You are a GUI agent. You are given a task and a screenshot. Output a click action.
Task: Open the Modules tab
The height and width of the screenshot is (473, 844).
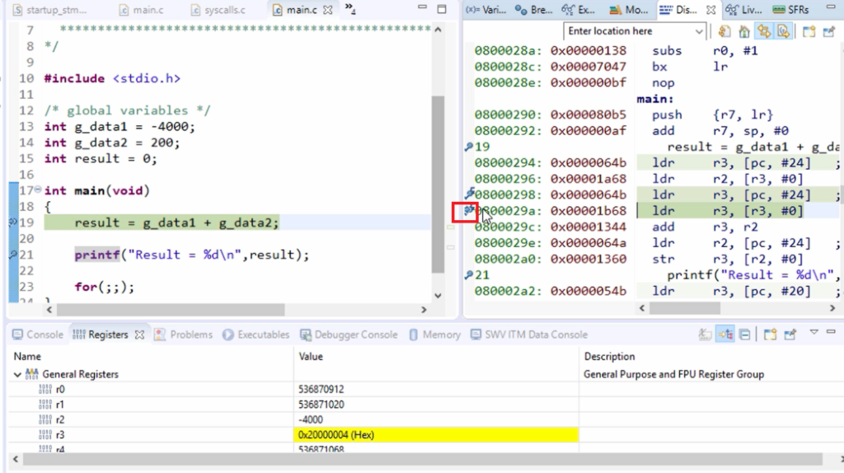(629, 10)
